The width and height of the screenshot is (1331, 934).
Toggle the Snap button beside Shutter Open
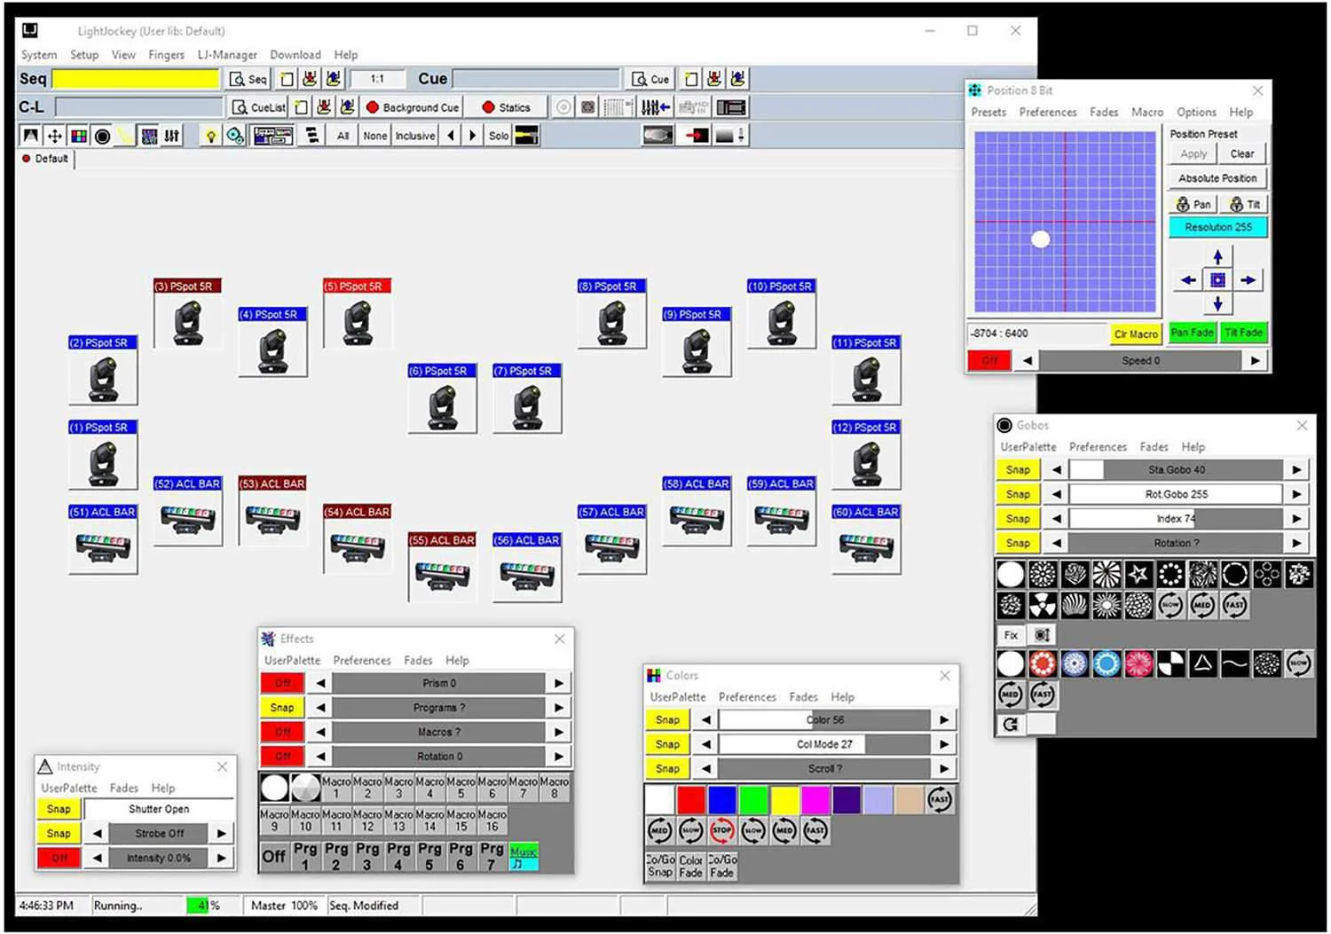pos(59,809)
